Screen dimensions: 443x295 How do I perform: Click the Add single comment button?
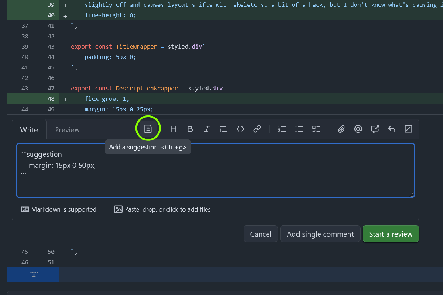[320, 234]
